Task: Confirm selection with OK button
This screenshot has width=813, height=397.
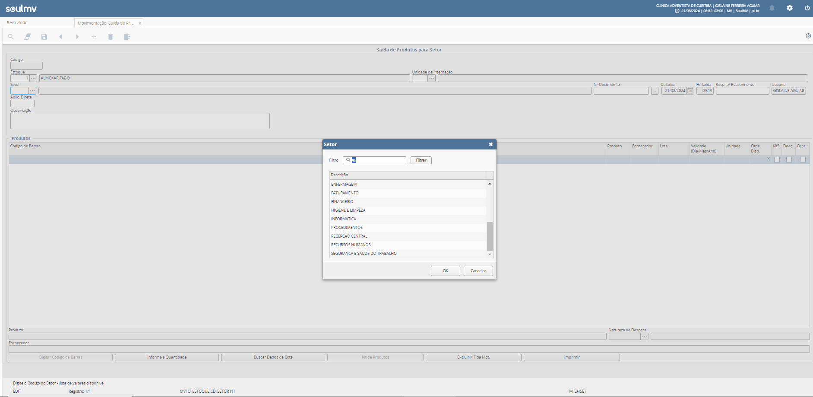Action: click(445, 271)
